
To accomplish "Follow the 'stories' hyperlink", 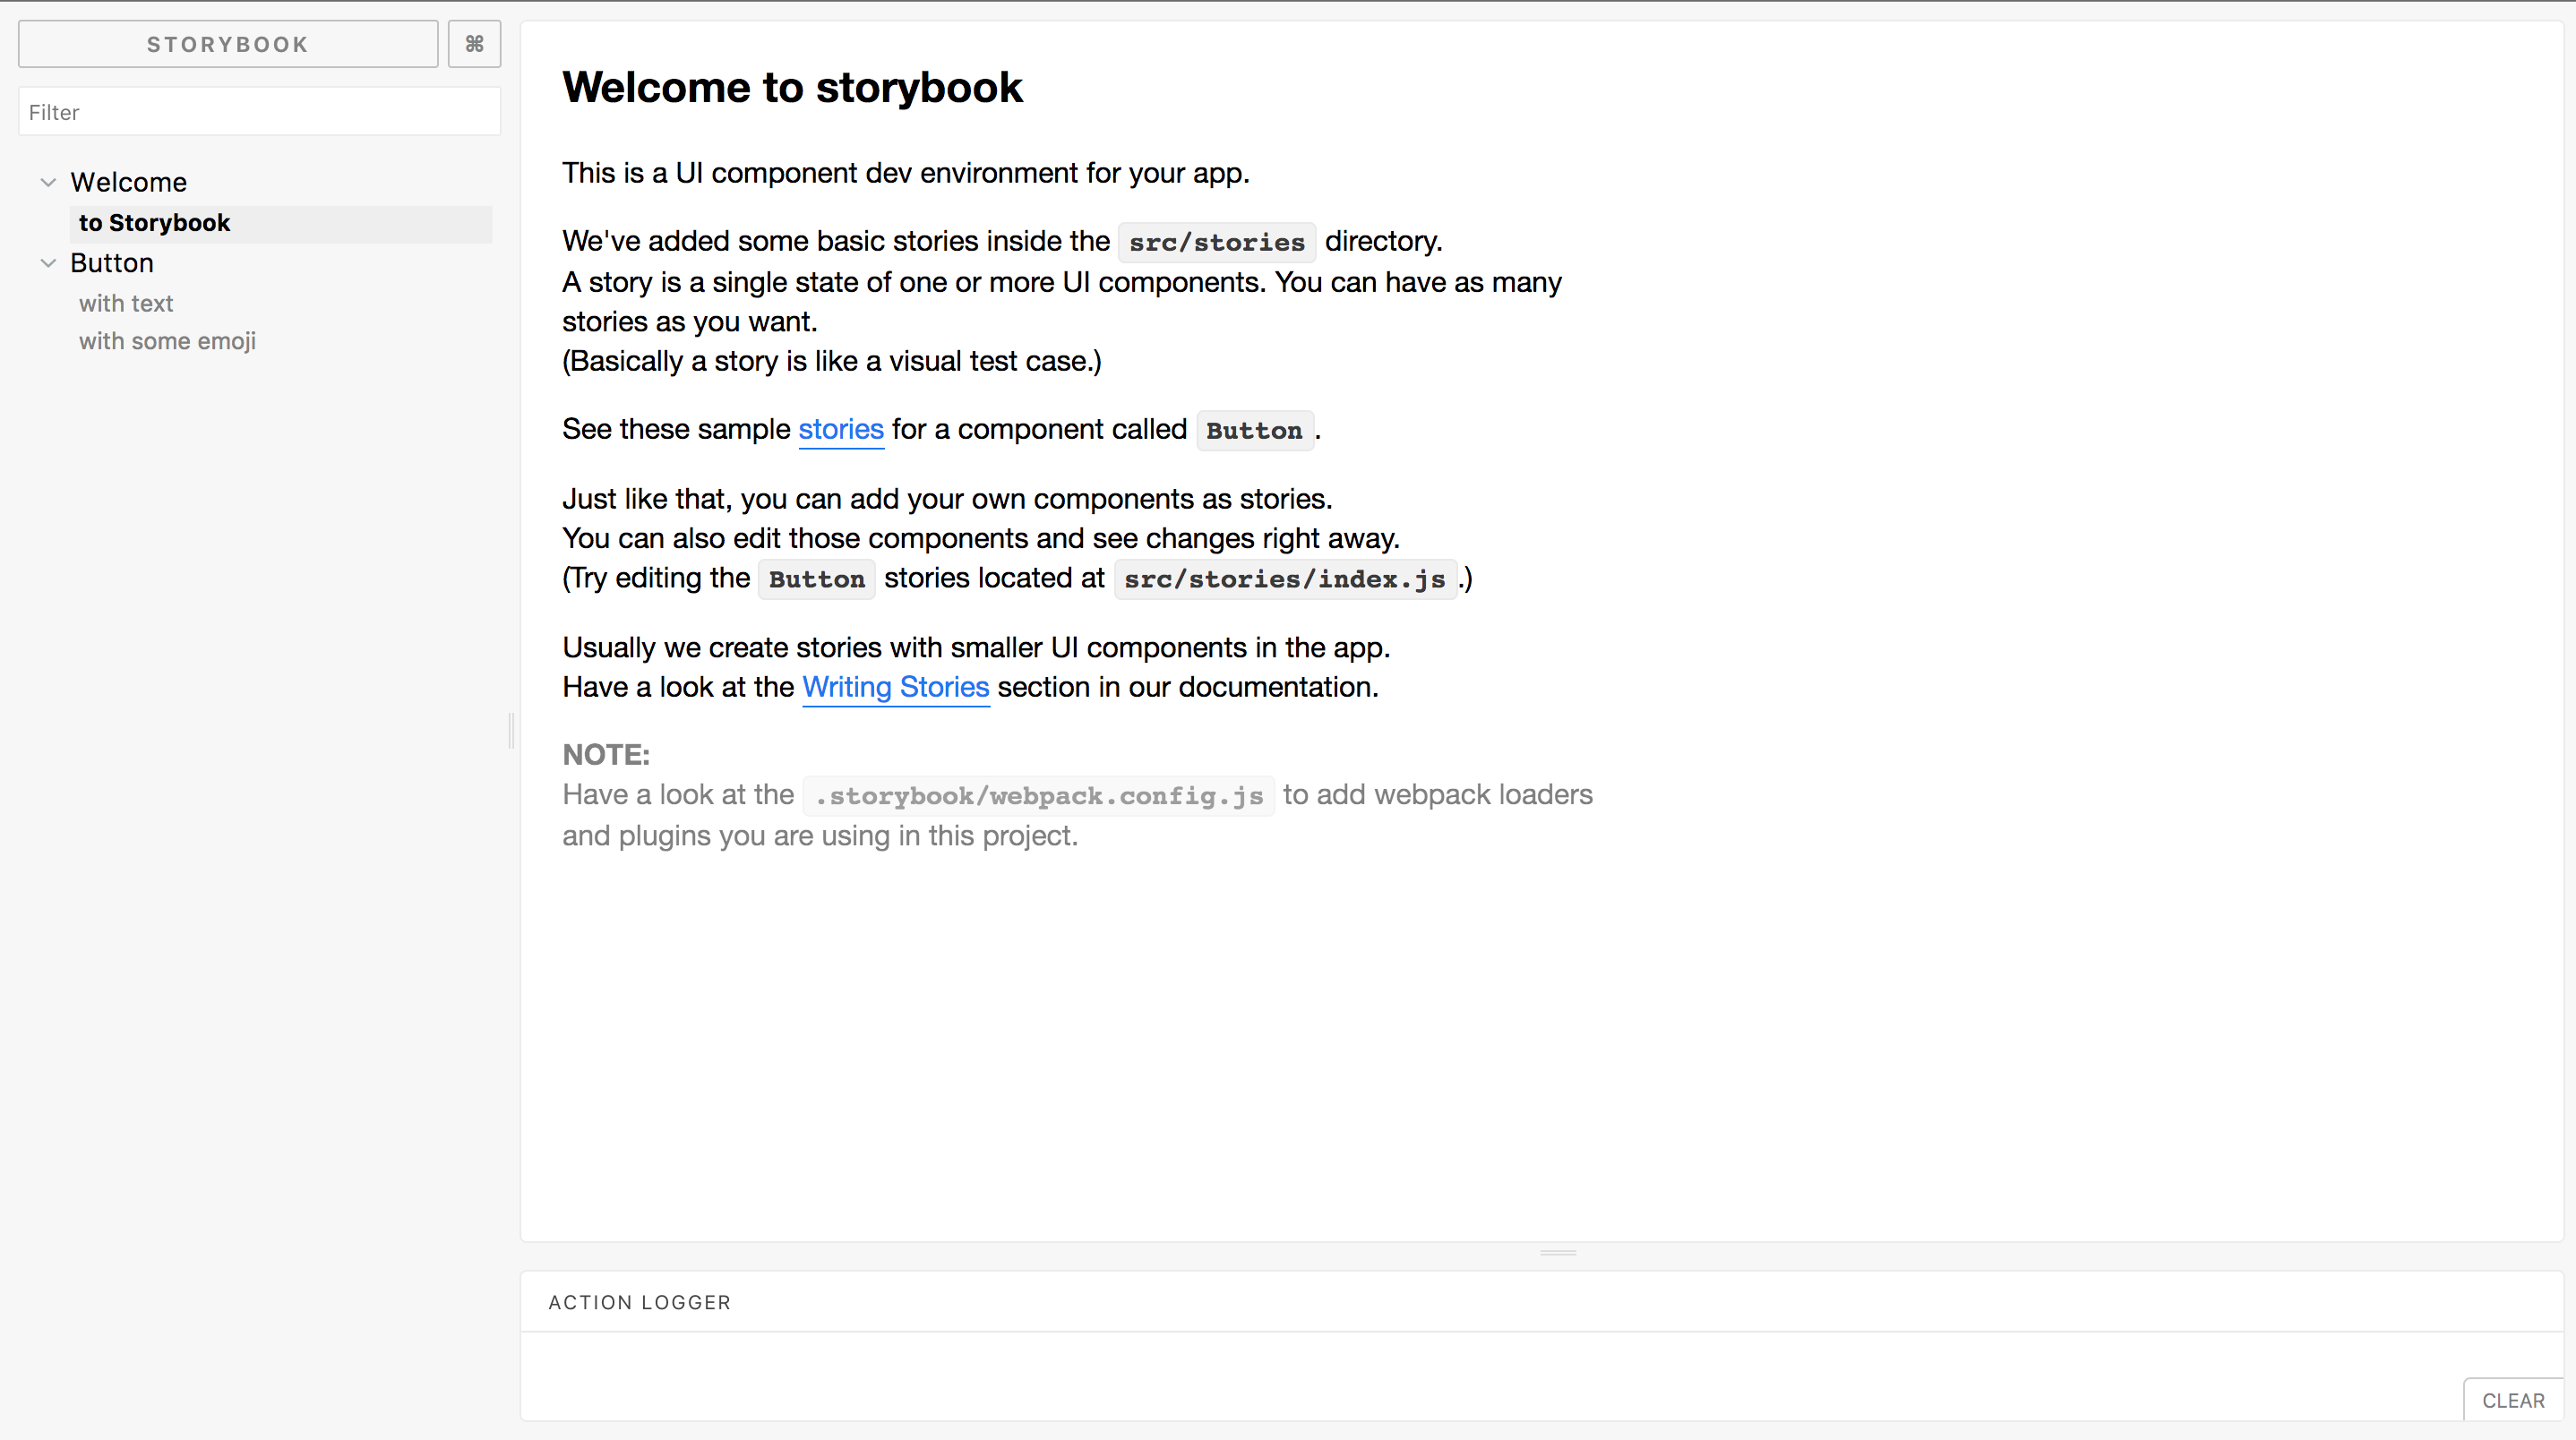I will point(840,429).
